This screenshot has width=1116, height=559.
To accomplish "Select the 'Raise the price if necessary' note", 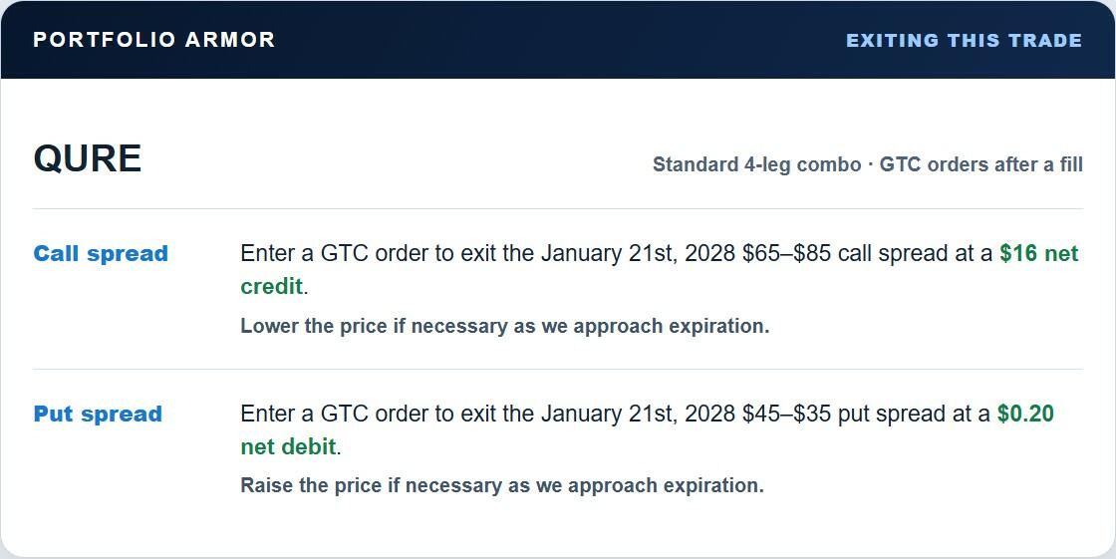I will click(502, 485).
